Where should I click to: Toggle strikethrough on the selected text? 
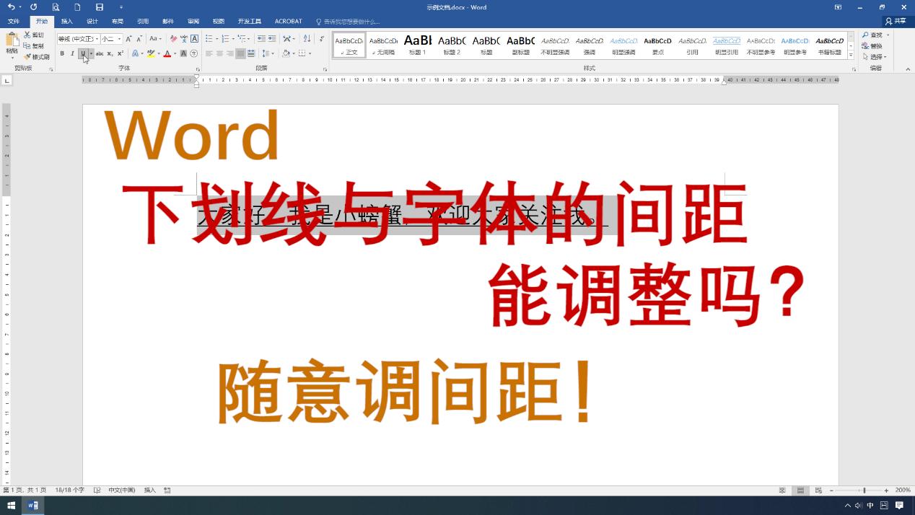[101, 53]
